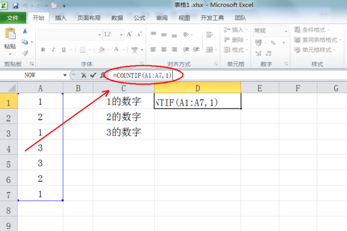Select cell C2 containing 2的数字
This screenshot has width=347, height=231.
tap(124, 117)
